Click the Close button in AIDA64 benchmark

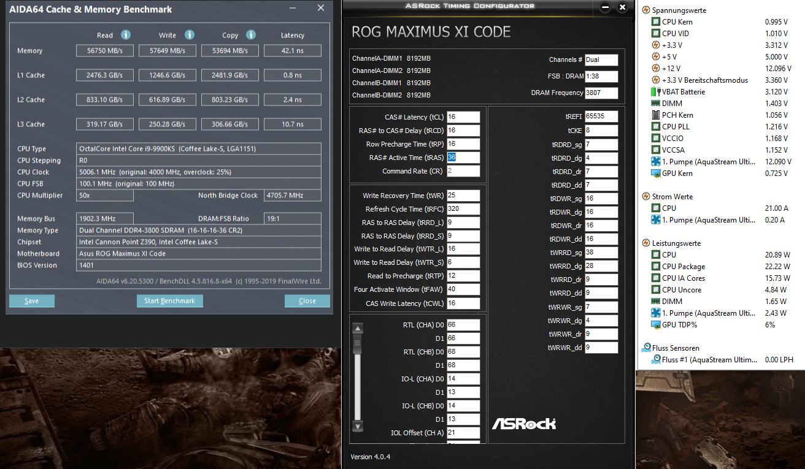click(x=307, y=301)
